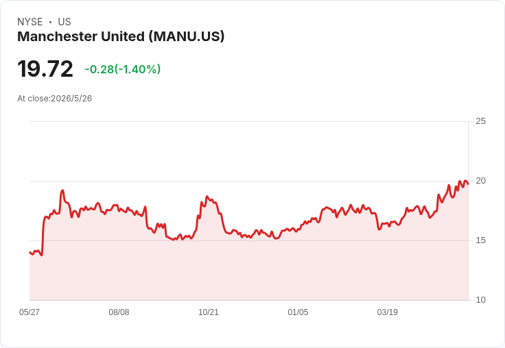Click the price line's rightmost end point
This screenshot has width=505, height=348.
tap(468, 184)
